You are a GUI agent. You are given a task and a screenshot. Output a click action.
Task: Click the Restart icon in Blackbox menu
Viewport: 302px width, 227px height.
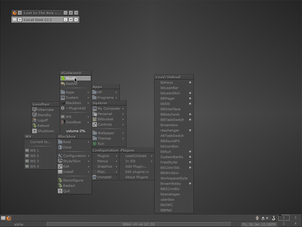click(60, 186)
